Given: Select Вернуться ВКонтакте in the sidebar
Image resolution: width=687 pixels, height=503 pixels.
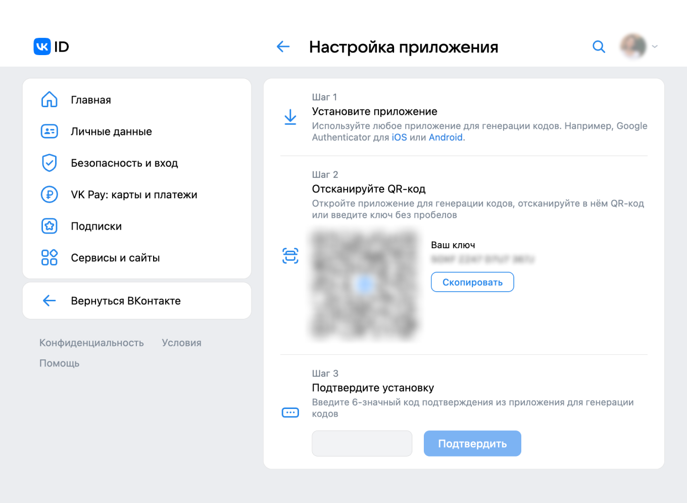Looking at the screenshot, I should (x=125, y=300).
